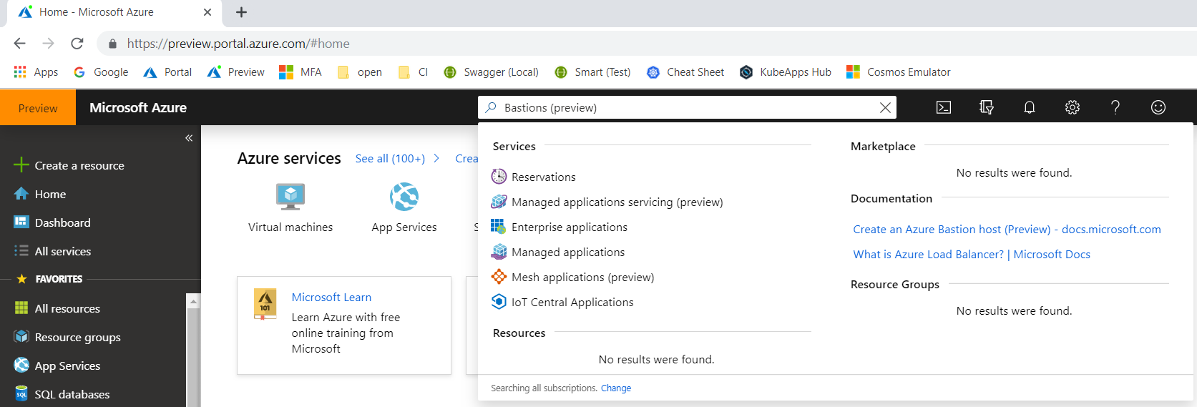Open the Cheat Sheet bookmark

[x=685, y=72]
